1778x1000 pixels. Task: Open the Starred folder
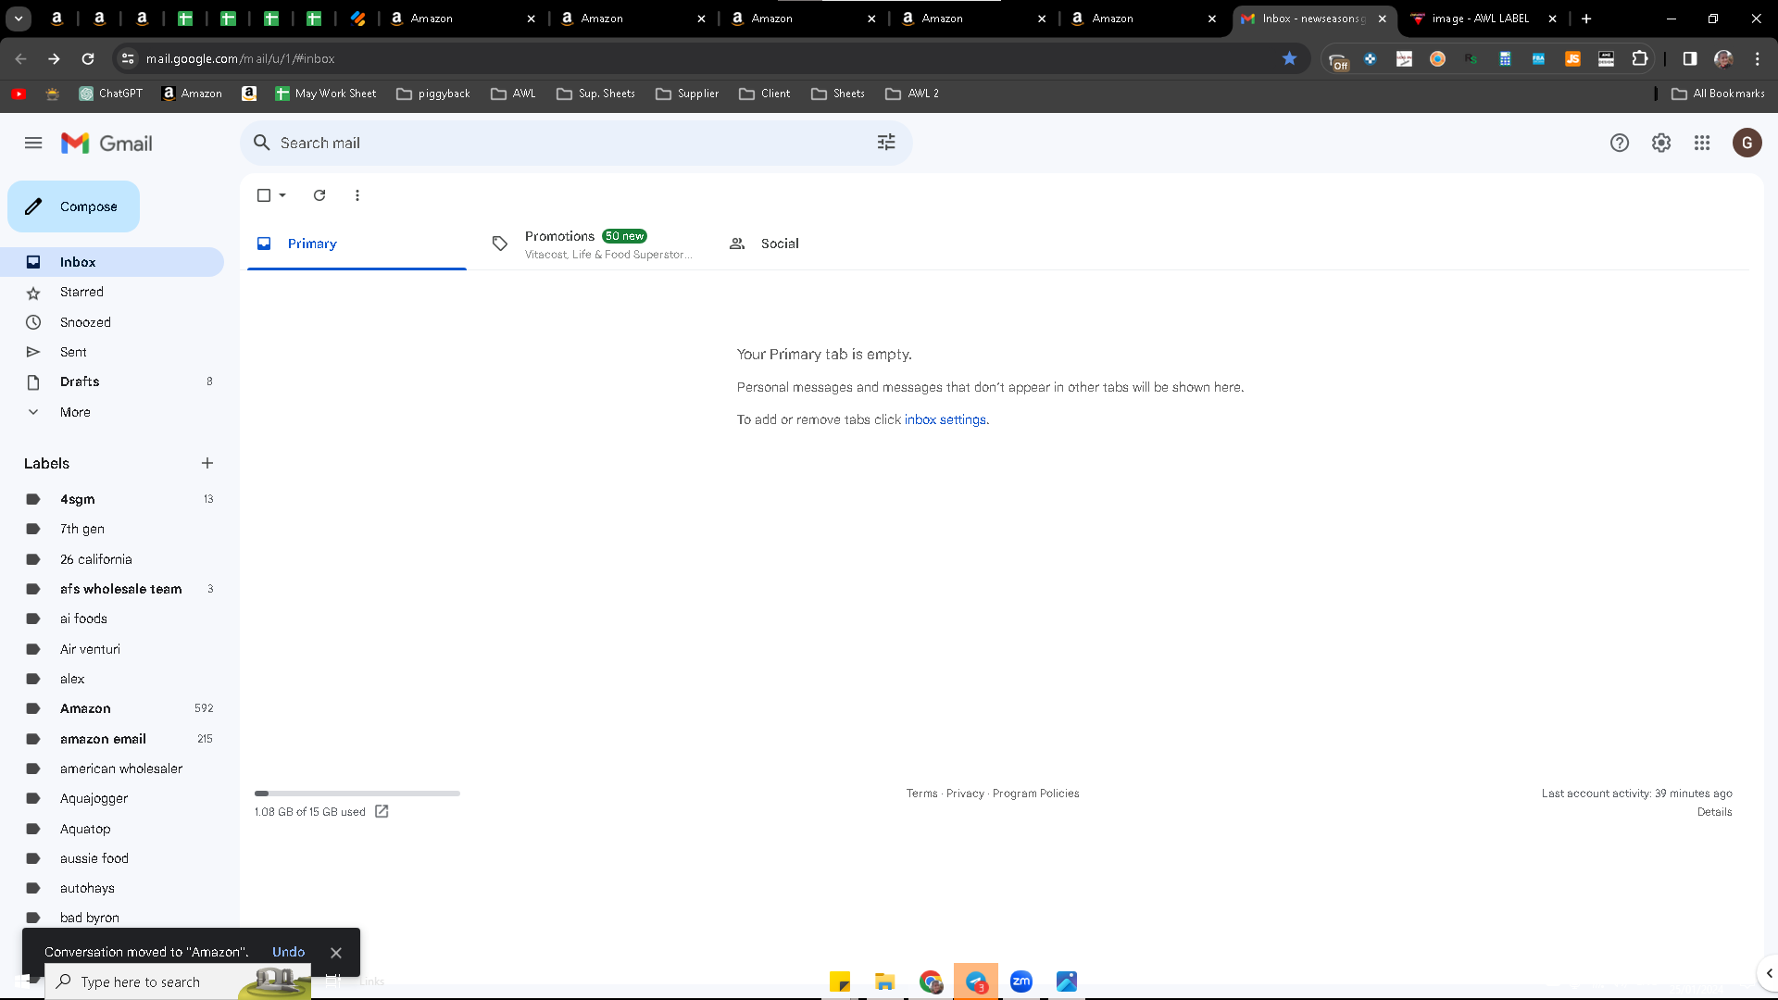coord(111,292)
